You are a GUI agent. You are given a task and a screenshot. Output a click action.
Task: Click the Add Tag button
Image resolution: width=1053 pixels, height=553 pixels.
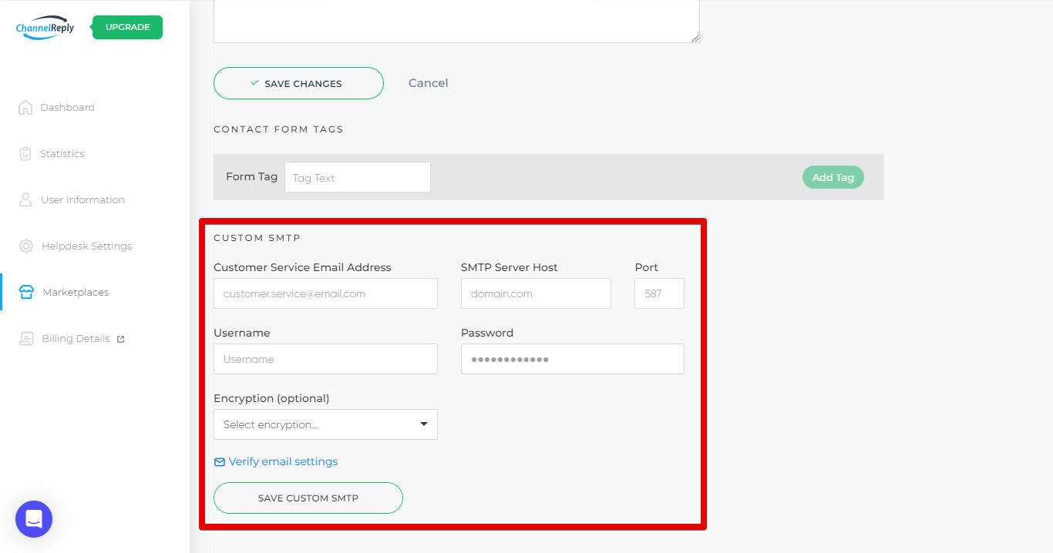833,177
